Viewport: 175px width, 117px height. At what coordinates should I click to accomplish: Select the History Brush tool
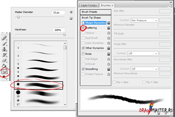(4, 55)
